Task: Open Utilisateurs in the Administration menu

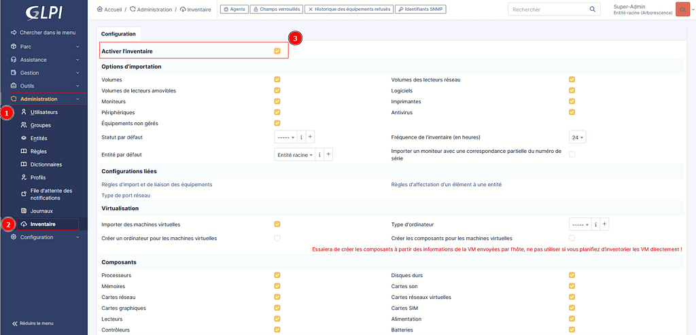Action: click(44, 112)
